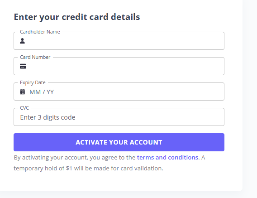Click the Enter your credit card details heading

click(x=77, y=17)
